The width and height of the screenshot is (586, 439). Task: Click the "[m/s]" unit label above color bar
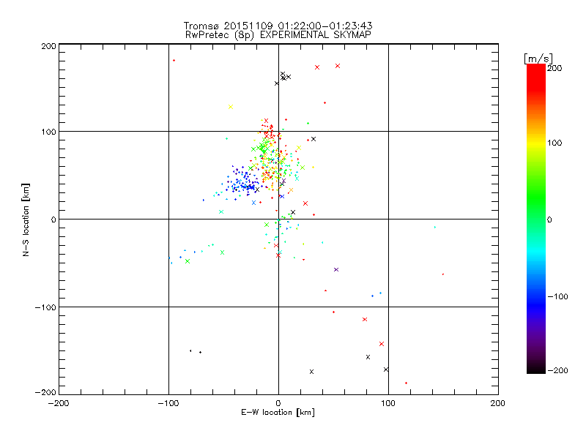pyautogui.click(x=538, y=59)
